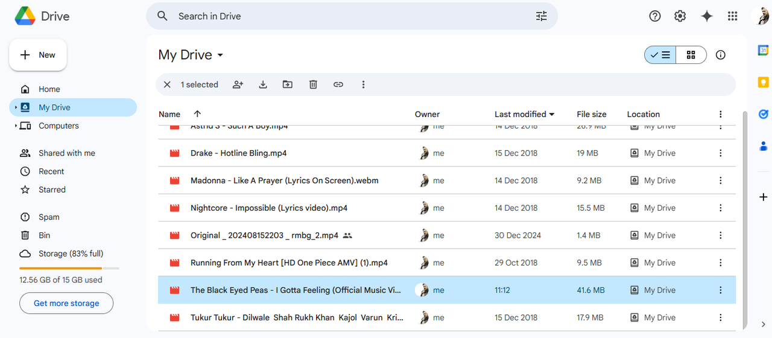Click the Get add-ons plus icon
Screen dimensions: 772x338
(x=763, y=197)
